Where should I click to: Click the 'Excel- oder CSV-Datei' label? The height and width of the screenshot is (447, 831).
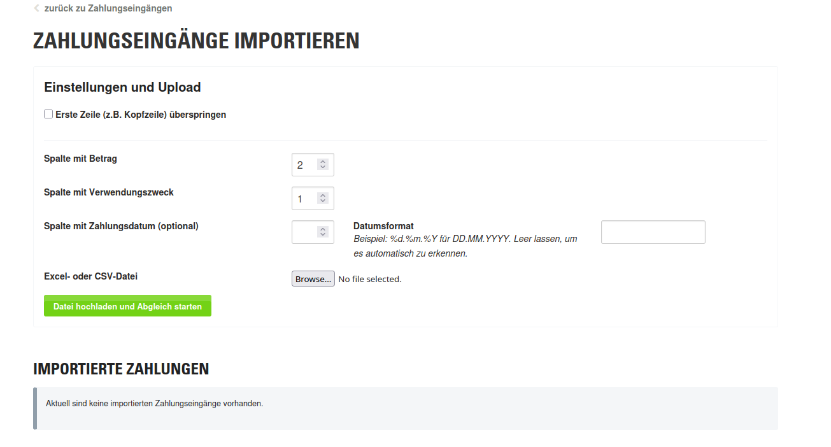click(91, 276)
